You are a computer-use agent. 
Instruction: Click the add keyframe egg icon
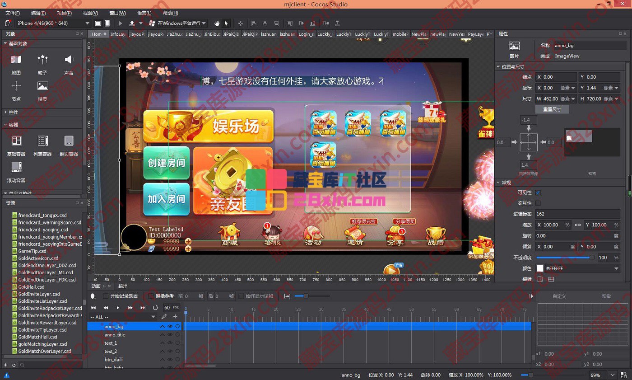point(93,296)
